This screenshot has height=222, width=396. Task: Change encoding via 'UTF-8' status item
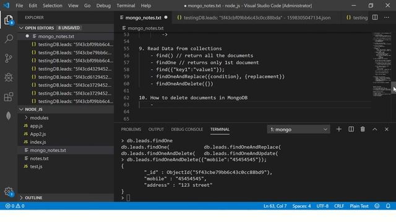click(x=322, y=206)
